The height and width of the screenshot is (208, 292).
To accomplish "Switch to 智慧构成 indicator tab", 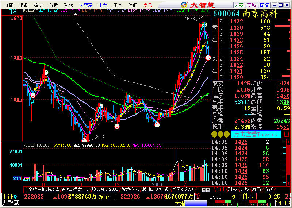I will click(130, 189).
